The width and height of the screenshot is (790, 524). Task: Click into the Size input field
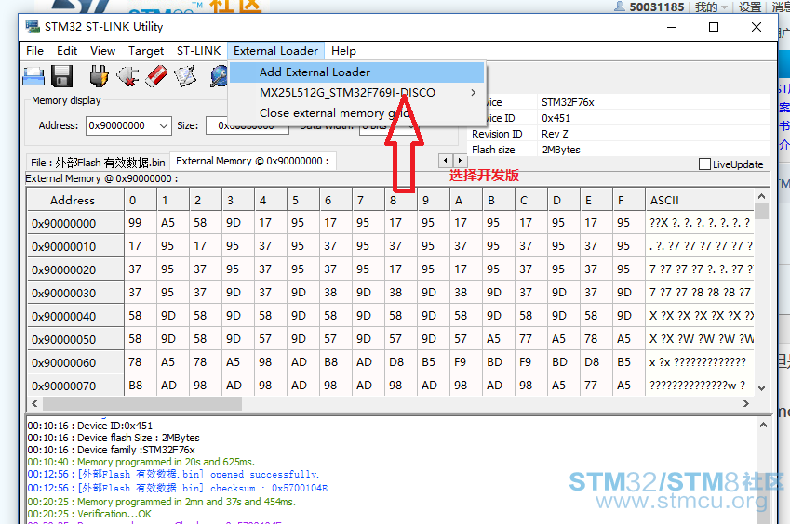[x=248, y=125]
